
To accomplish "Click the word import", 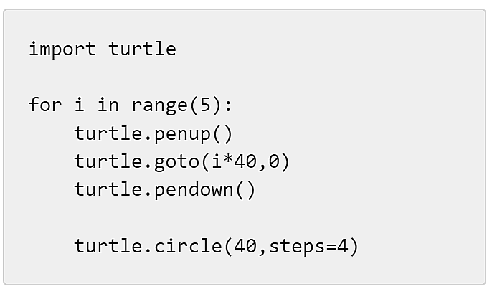I will (x=62, y=49).
